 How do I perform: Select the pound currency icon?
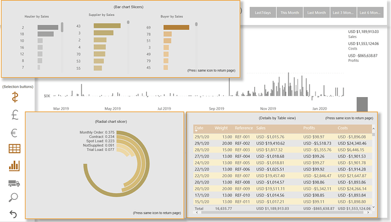[x=15, y=115]
